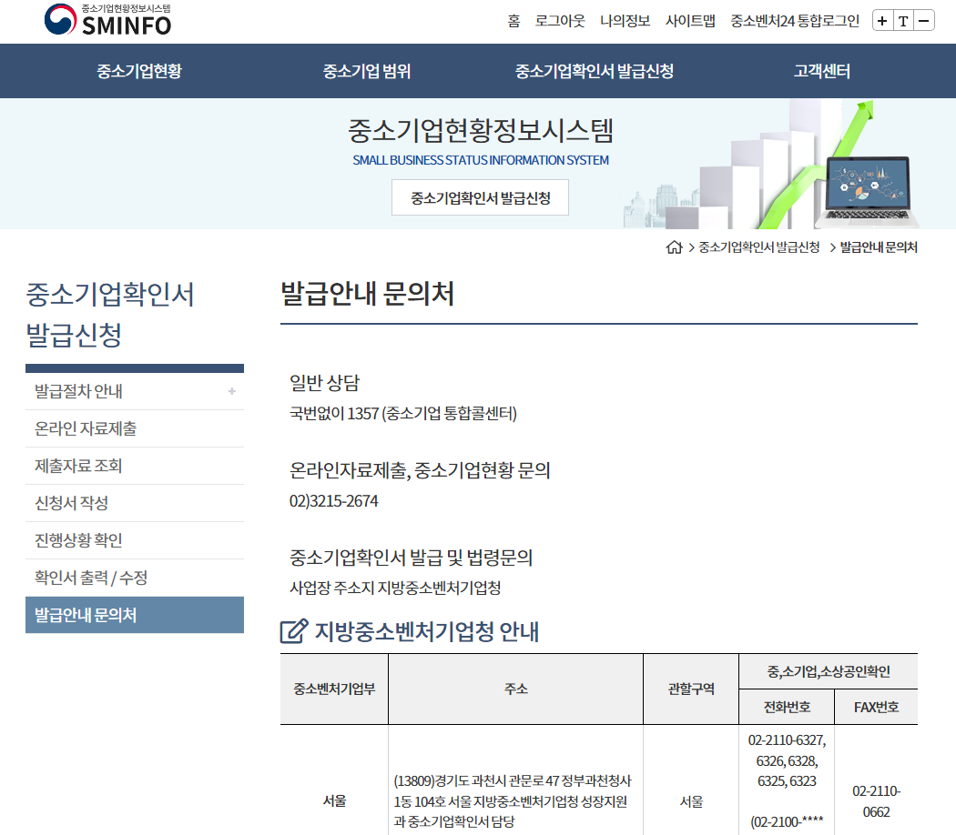Click the 홈 link in the top bar
Screen dimensions: 956x835
click(514, 20)
